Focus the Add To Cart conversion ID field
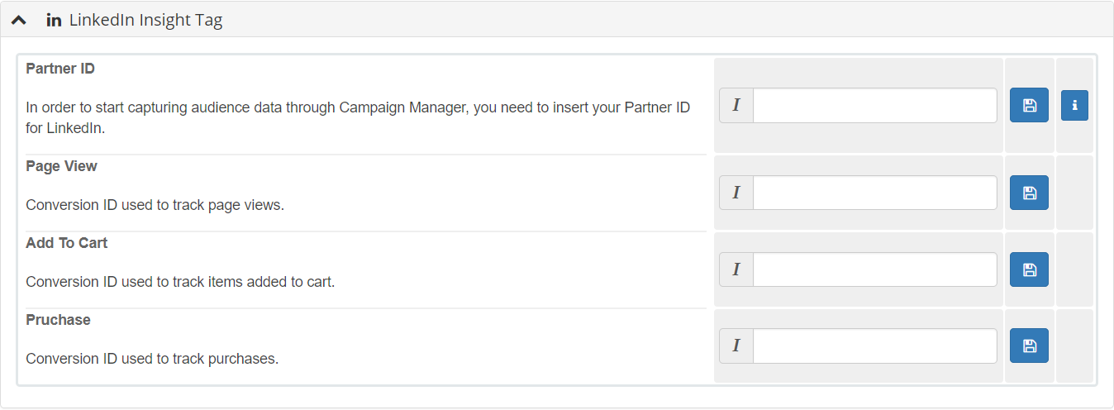The width and height of the screenshot is (1114, 410). (875, 269)
